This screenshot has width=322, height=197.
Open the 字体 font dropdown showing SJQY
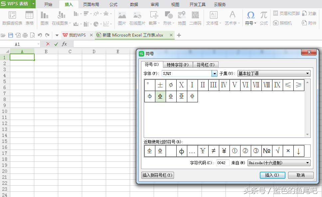pyautogui.click(x=215, y=73)
